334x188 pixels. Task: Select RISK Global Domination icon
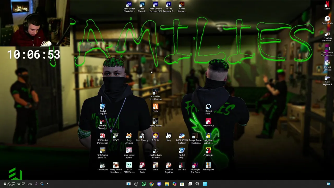tap(103, 139)
